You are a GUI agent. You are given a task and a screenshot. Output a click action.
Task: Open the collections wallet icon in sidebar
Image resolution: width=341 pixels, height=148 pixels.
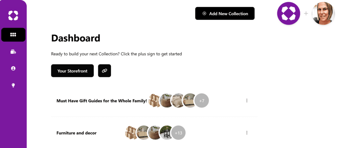point(13,51)
